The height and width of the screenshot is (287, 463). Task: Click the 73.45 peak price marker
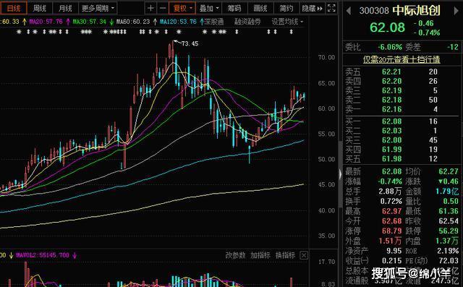190,43
